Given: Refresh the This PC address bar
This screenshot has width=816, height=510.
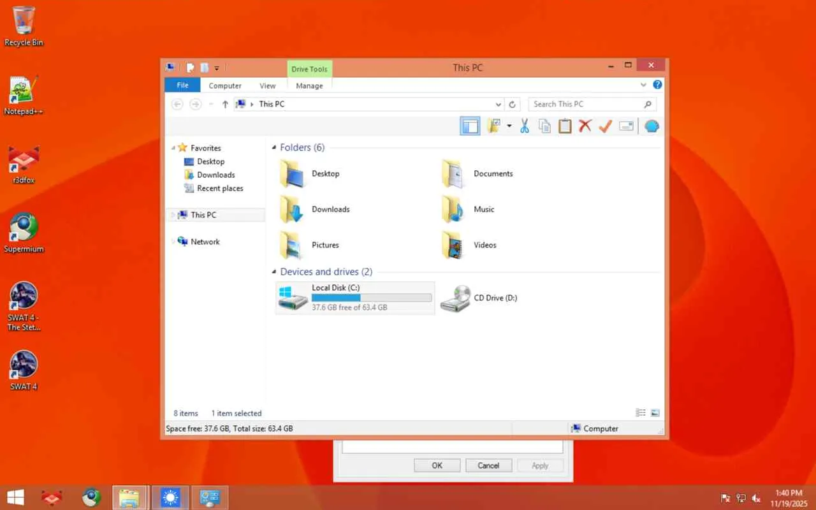Looking at the screenshot, I should 512,104.
